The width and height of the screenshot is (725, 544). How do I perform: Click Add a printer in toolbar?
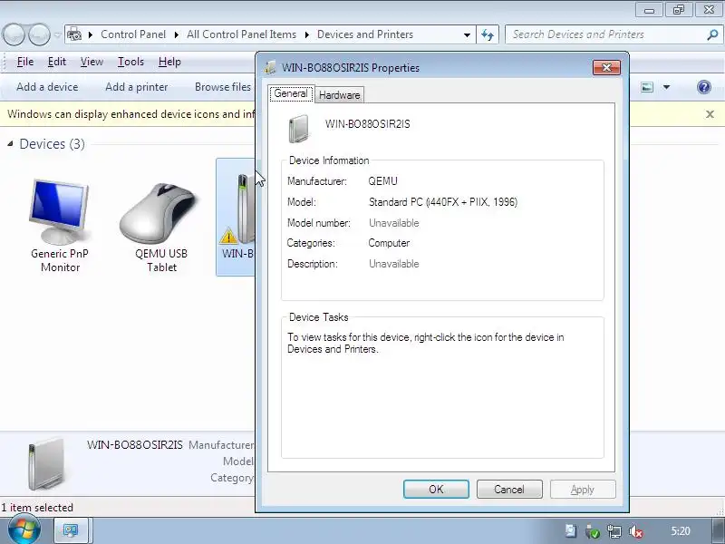click(x=137, y=87)
